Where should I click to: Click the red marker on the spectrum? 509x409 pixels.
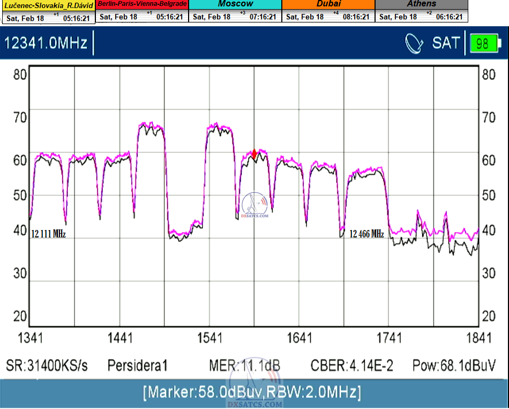(254, 154)
